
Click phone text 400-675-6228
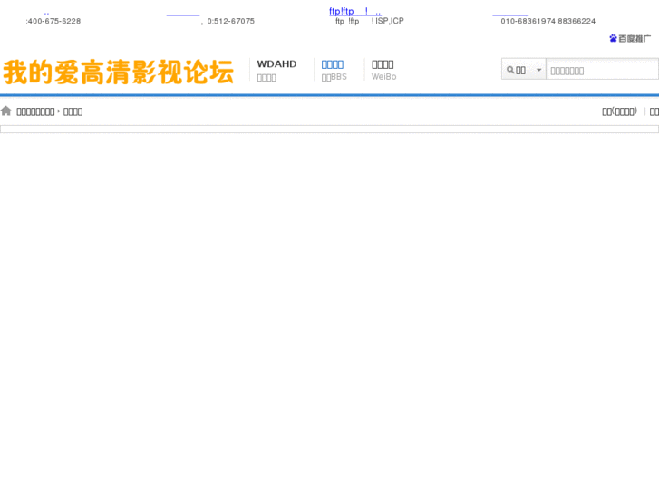[53, 21]
